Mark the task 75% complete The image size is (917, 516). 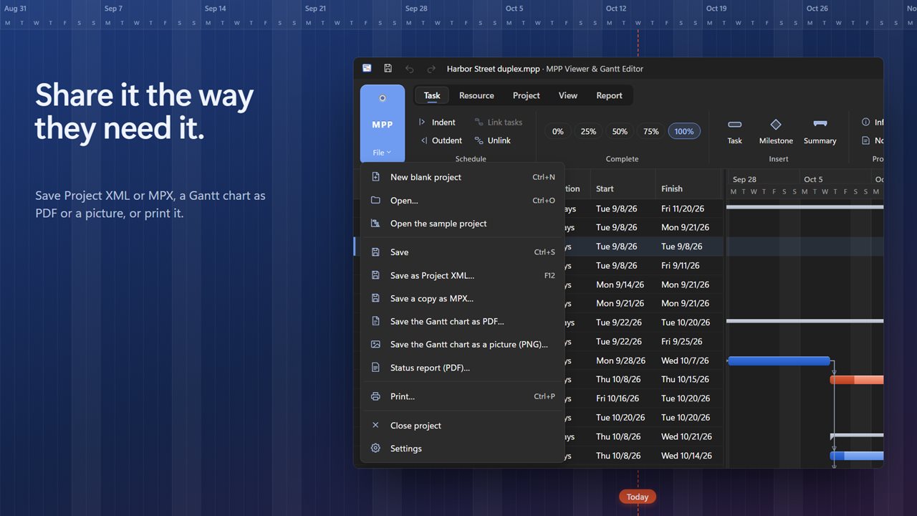click(x=651, y=132)
